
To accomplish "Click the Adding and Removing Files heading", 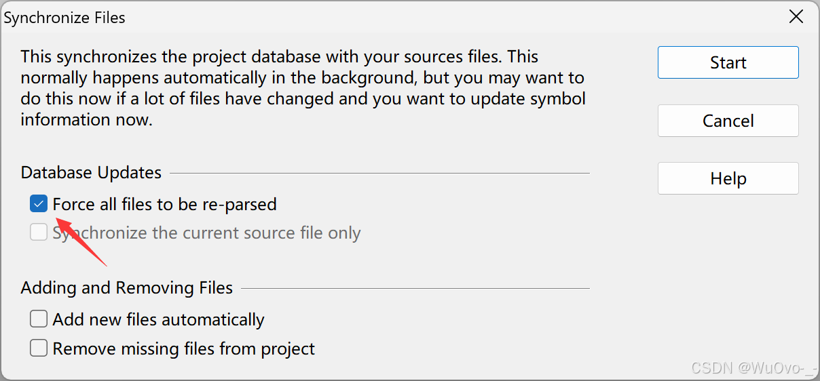I will click(126, 288).
